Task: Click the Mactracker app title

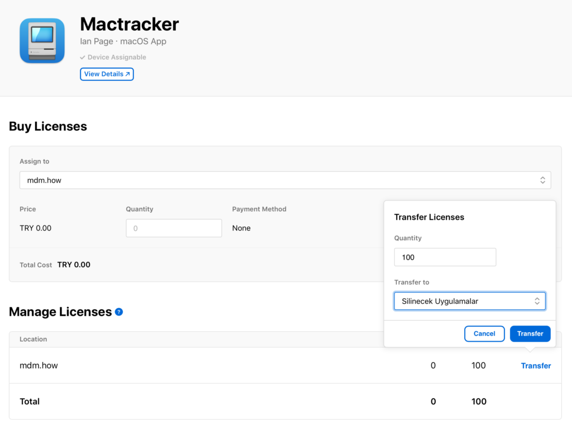Action: [x=130, y=25]
